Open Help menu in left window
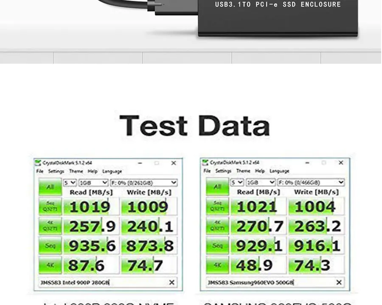 point(93,171)
